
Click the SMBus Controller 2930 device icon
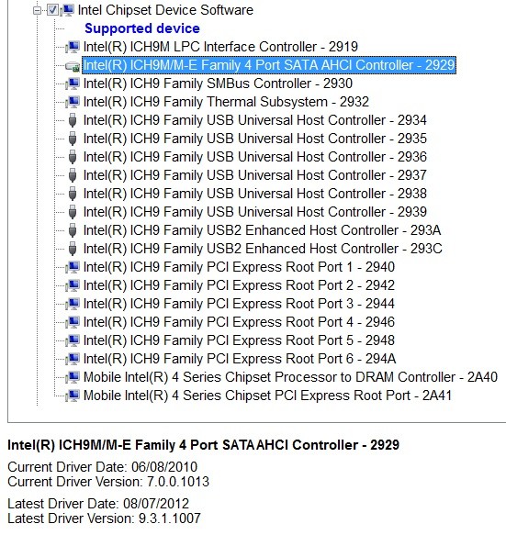click(73, 84)
